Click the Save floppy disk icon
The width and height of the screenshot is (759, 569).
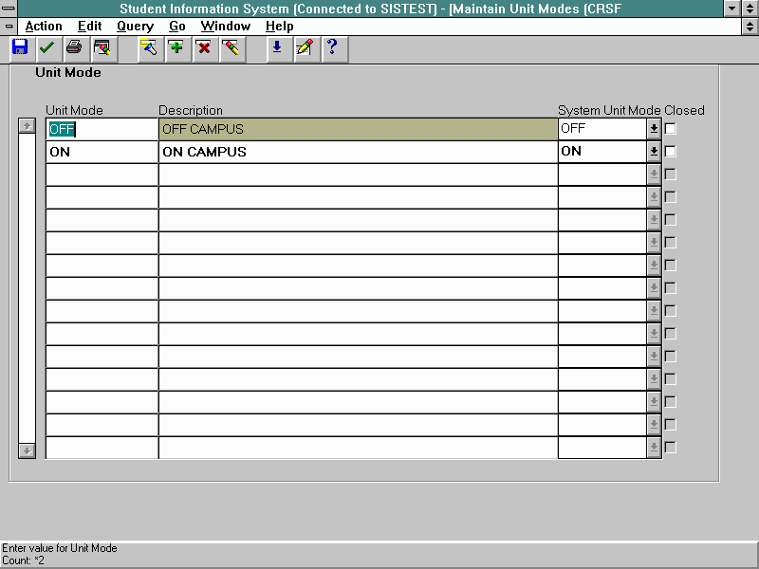20,47
